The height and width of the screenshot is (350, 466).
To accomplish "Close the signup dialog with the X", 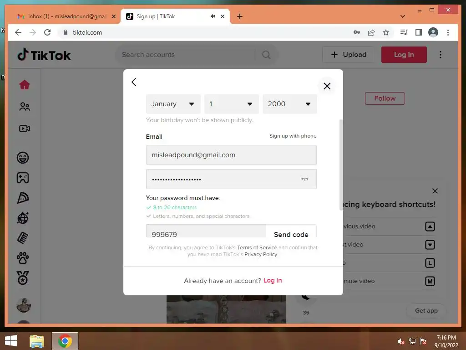I will [327, 86].
